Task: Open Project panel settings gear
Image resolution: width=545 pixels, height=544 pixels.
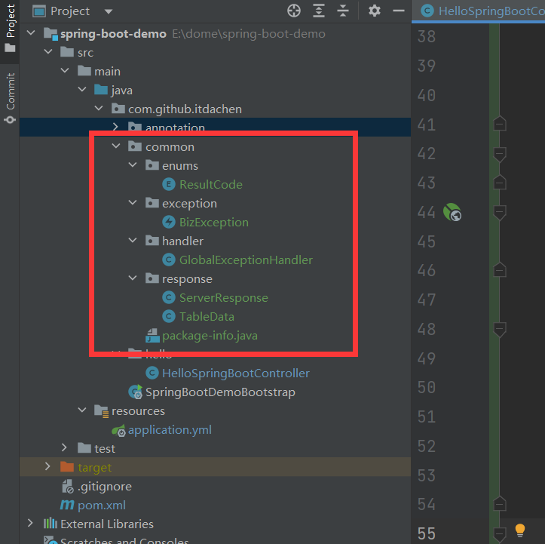Action: 375,11
